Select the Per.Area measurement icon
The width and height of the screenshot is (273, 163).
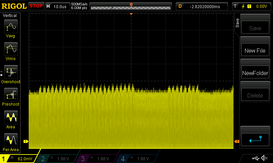pos(11,140)
